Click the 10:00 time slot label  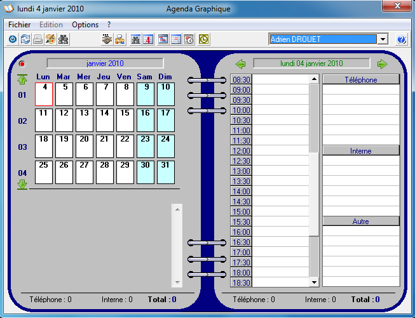pos(241,110)
